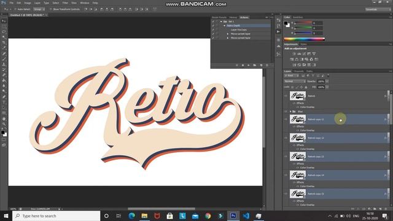393x221 pixels.
Task: Open the Filter menu
Action: [65, 2]
